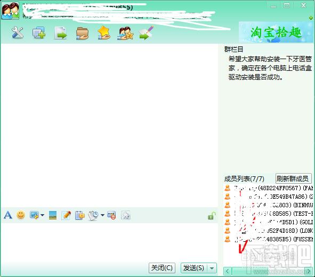315x277 pixels.
Task: Select the member row with 4D5D1
Action: [269, 222]
